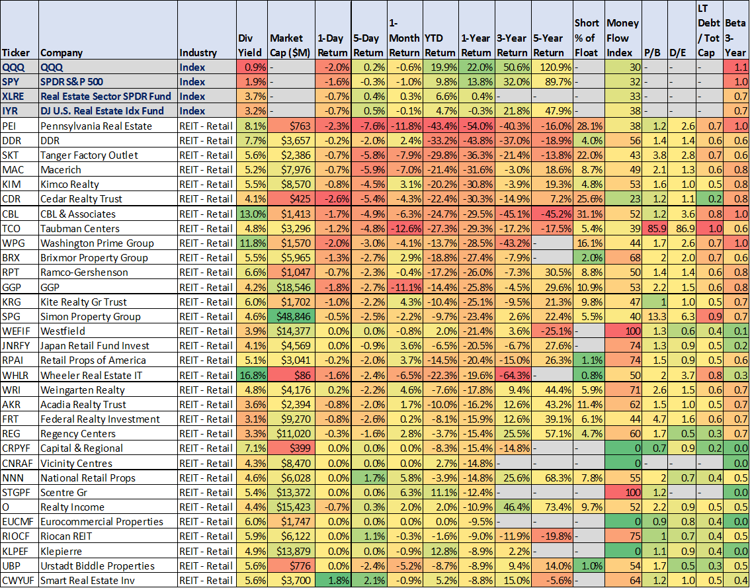Click the DDR market cap $3,657
The height and width of the screenshot is (588, 750).
point(291,141)
